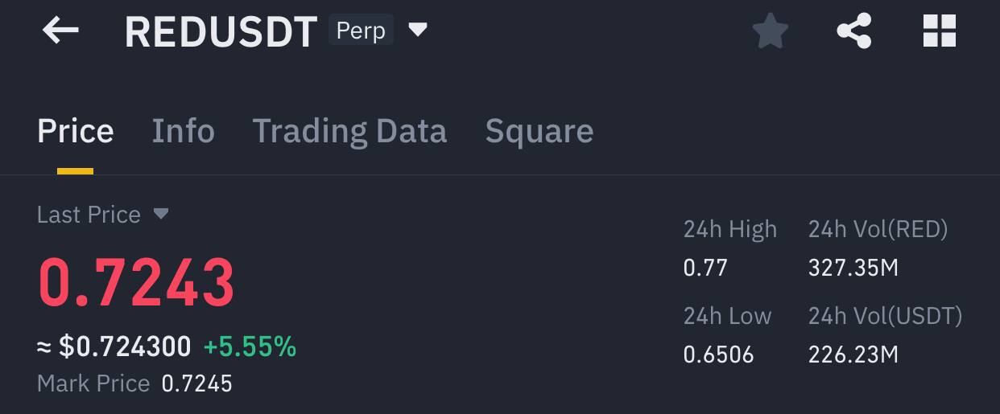This screenshot has width=1000, height=414.
Task: Select the Price tab
Action: (x=76, y=131)
